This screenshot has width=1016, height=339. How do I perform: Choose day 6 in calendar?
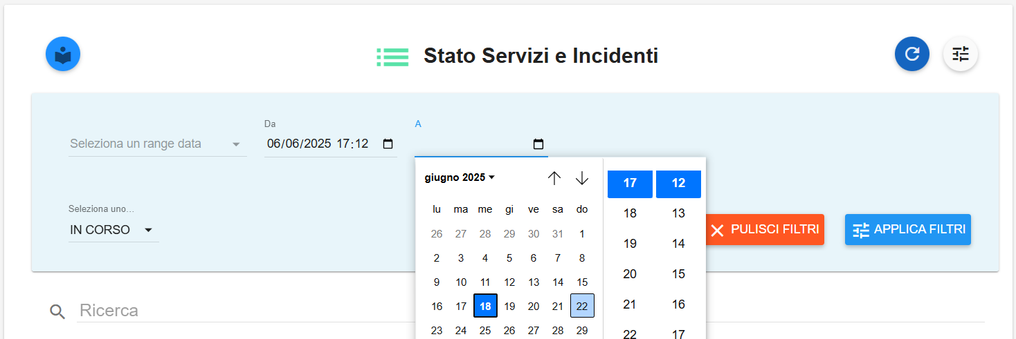[x=534, y=258]
